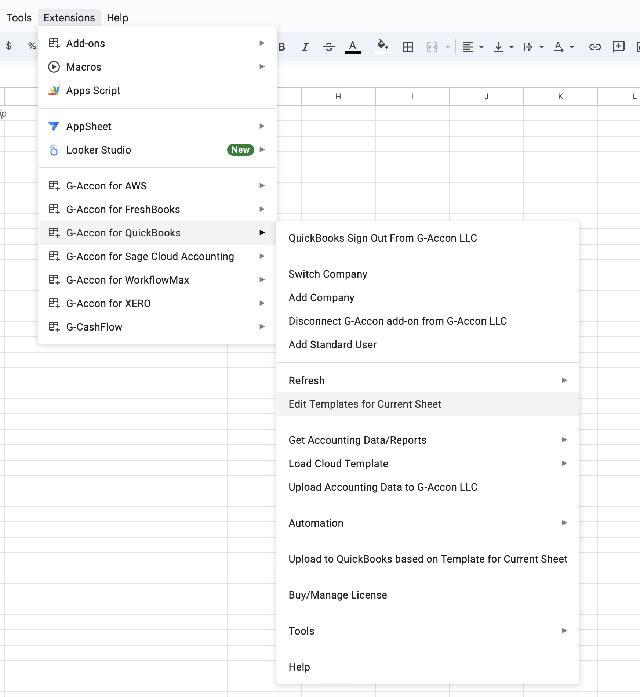Open the fill color picker
Viewport: 640px width, 697px height.
pyautogui.click(x=383, y=47)
